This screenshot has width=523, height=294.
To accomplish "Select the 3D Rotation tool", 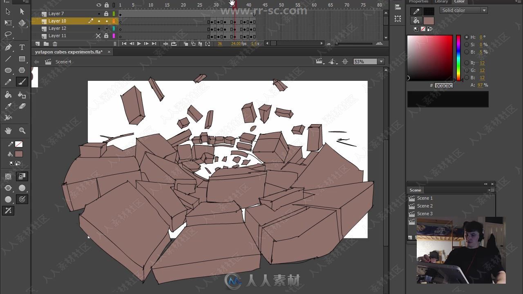I will click(x=22, y=23).
